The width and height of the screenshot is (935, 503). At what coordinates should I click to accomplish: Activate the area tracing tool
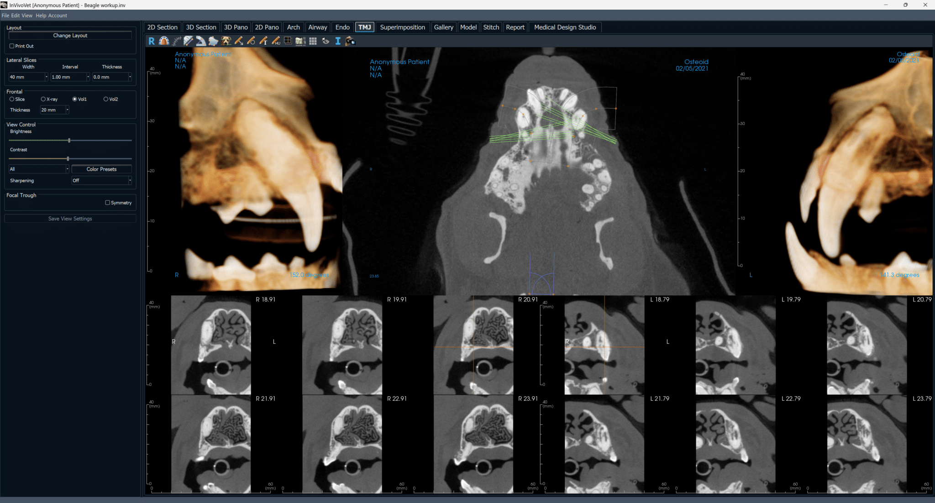(214, 41)
